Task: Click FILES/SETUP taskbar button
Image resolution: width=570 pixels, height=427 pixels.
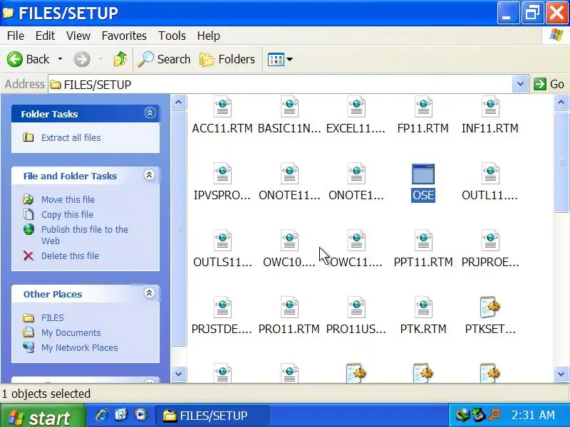Action: (x=212, y=416)
